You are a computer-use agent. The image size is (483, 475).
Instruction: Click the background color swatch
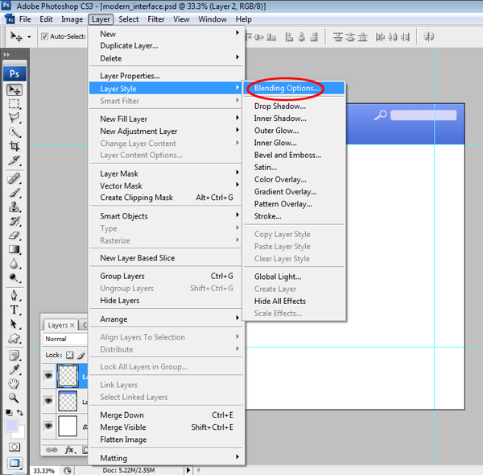pyautogui.click(x=19, y=433)
